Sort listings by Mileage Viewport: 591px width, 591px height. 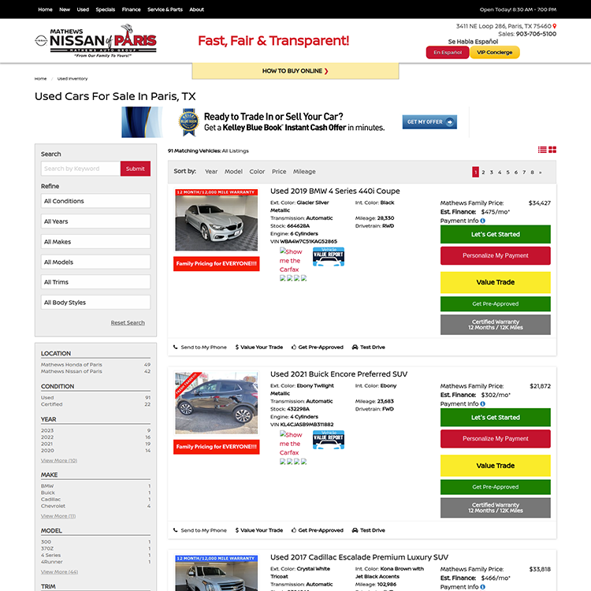pos(304,172)
